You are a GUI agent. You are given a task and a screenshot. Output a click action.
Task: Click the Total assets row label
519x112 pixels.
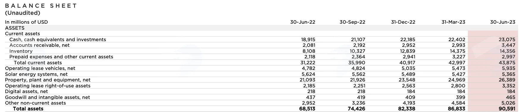[28, 109]
